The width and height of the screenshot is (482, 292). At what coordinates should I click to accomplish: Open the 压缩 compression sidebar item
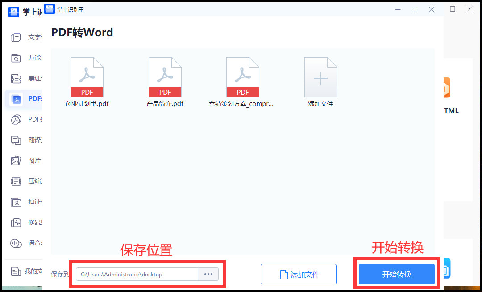26,181
